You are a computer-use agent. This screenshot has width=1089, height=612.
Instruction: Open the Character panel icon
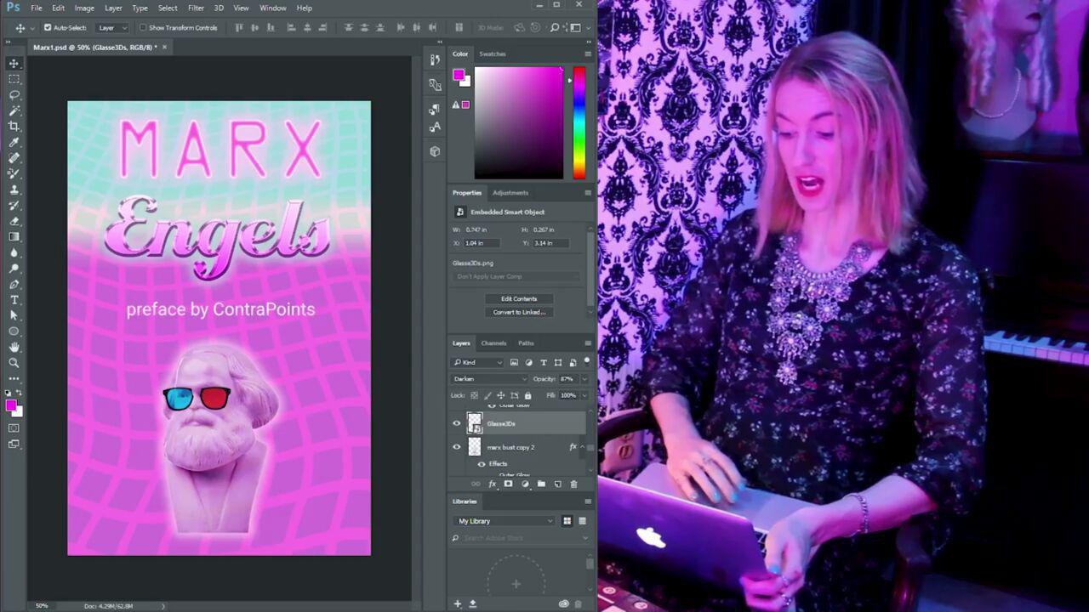tap(435, 127)
